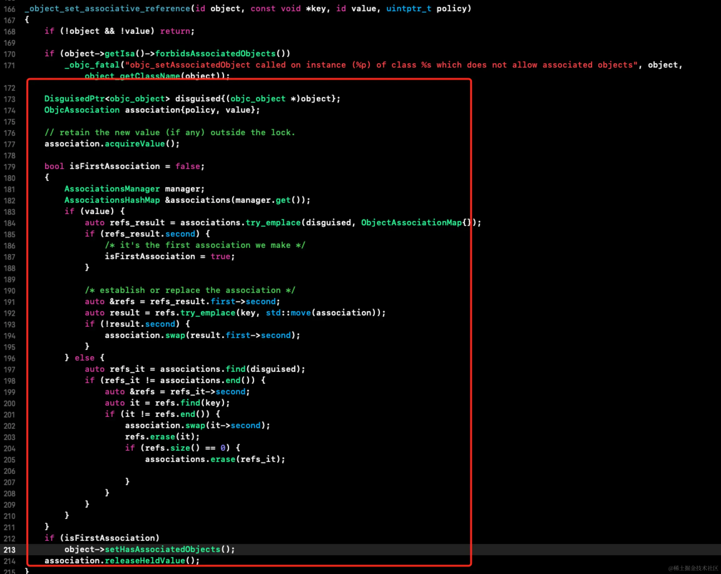Click line number 196 in the gutter
This screenshot has width=721, height=574.
click(x=9, y=358)
